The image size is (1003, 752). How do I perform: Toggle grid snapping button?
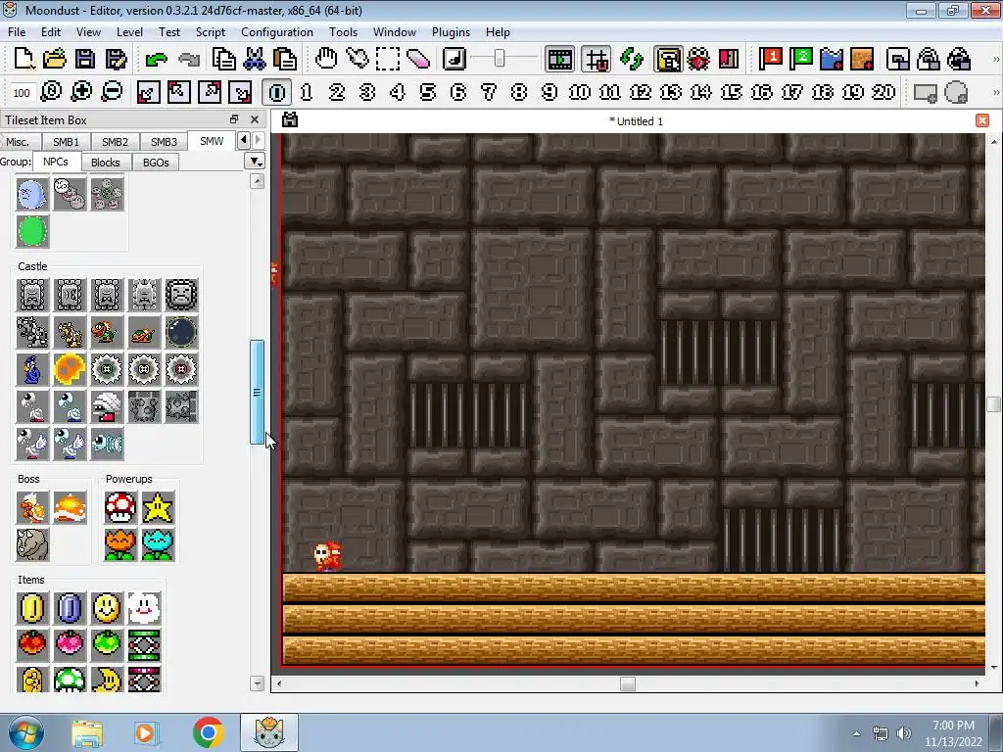pyautogui.click(x=597, y=60)
